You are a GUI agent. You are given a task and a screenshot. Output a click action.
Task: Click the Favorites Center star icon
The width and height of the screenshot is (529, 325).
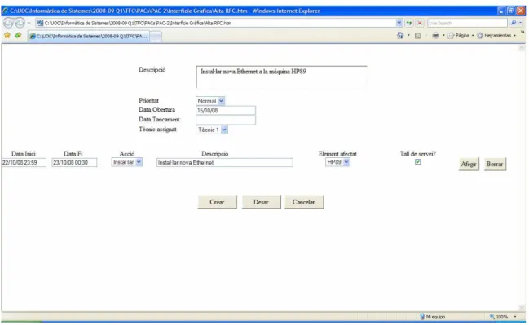pyautogui.click(x=7, y=35)
